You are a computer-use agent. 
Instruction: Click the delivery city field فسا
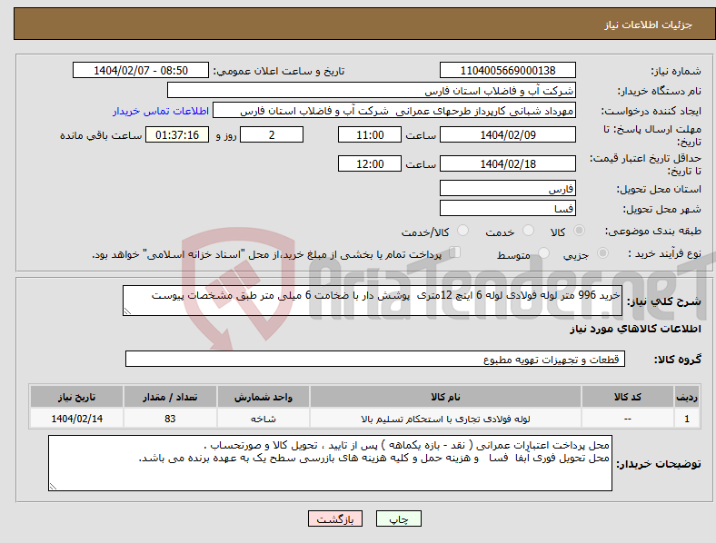click(507, 208)
